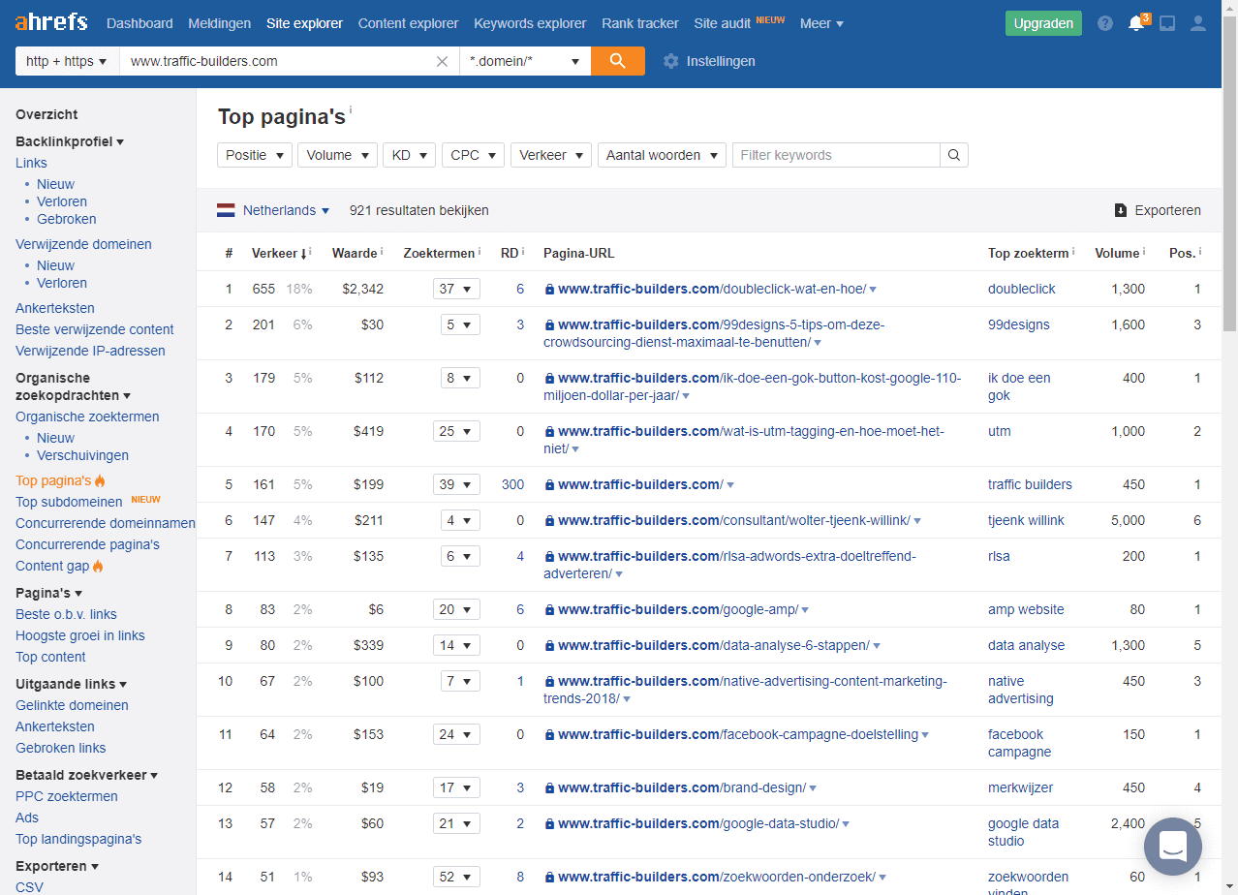The image size is (1238, 895).
Task: Change country via Netherlands dropdown
Action: [x=286, y=210]
